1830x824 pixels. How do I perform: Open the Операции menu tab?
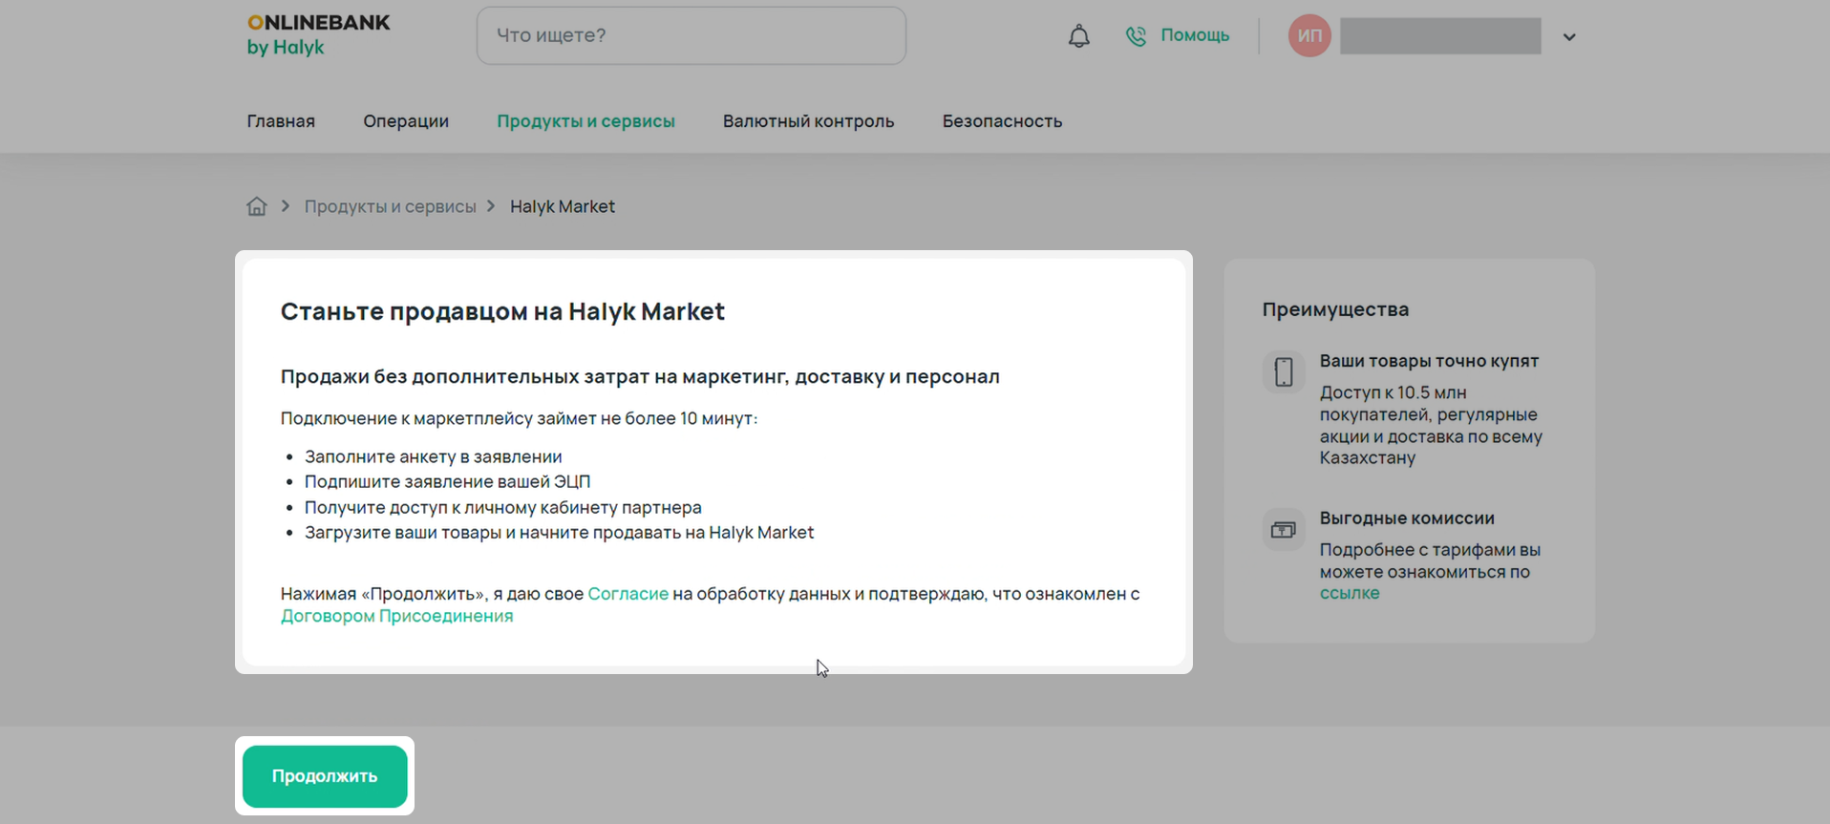pos(406,121)
